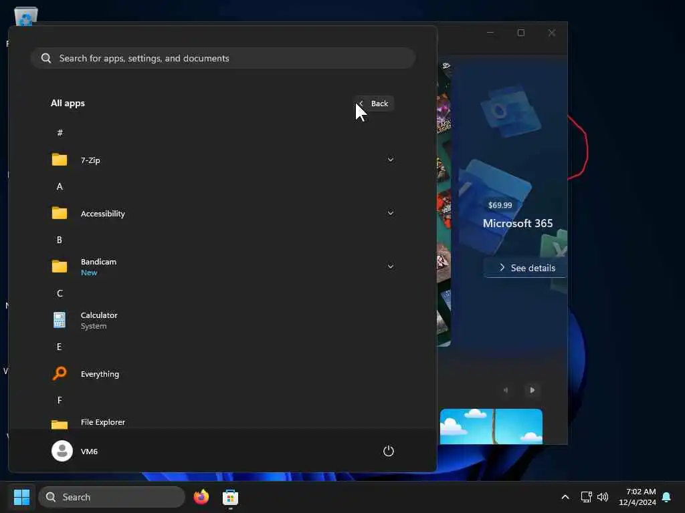Go back from All apps
Viewport: 685px width, 513px height.
point(375,104)
